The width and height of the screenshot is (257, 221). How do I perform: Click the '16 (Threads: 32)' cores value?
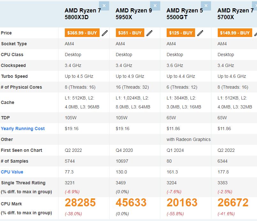pyautogui.click(x=132, y=87)
